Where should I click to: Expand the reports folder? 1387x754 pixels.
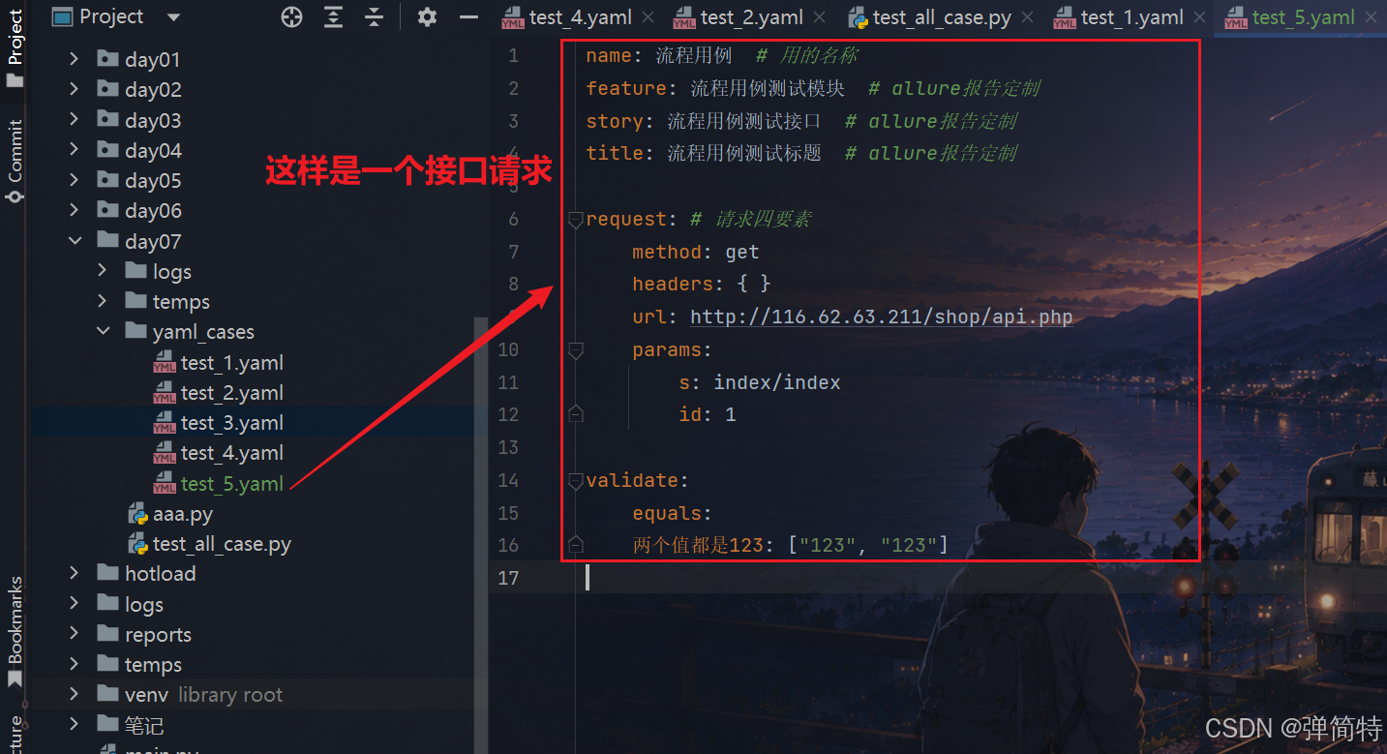(75, 634)
